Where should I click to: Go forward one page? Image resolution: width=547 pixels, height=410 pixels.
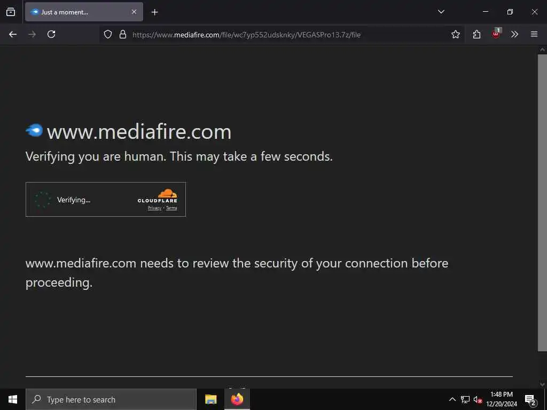[x=32, y=34]
